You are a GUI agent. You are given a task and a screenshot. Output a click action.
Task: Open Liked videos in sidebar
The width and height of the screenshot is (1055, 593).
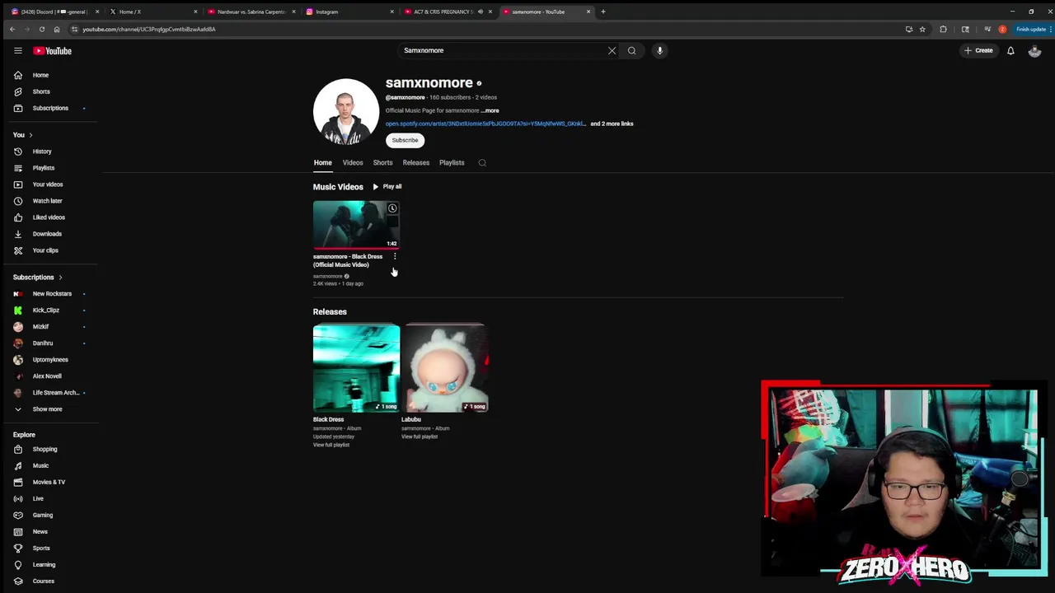49,217
